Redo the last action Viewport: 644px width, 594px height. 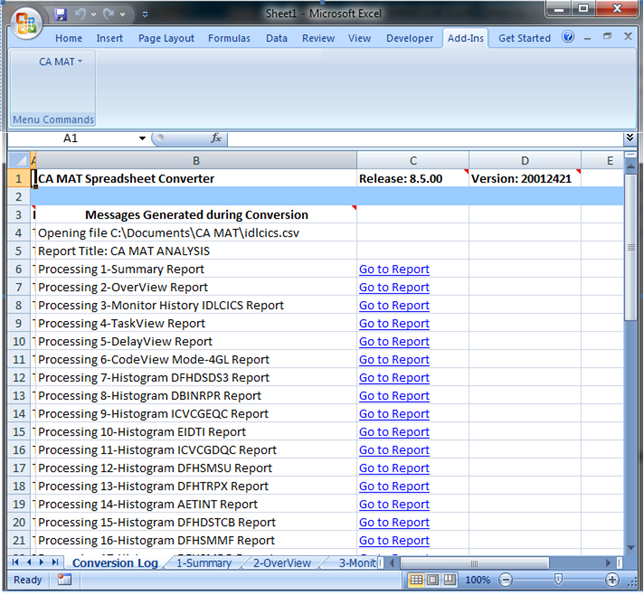tap(109, 14)
